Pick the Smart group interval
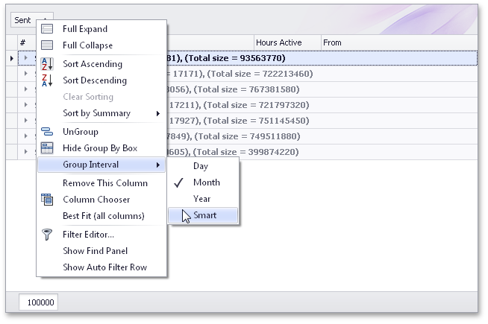488x324 pixels. point(204,215)
